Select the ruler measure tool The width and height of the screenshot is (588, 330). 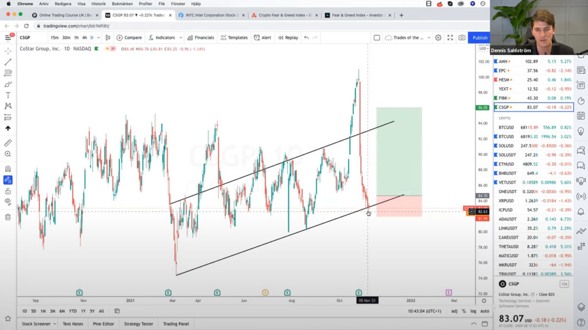point(8,143)
